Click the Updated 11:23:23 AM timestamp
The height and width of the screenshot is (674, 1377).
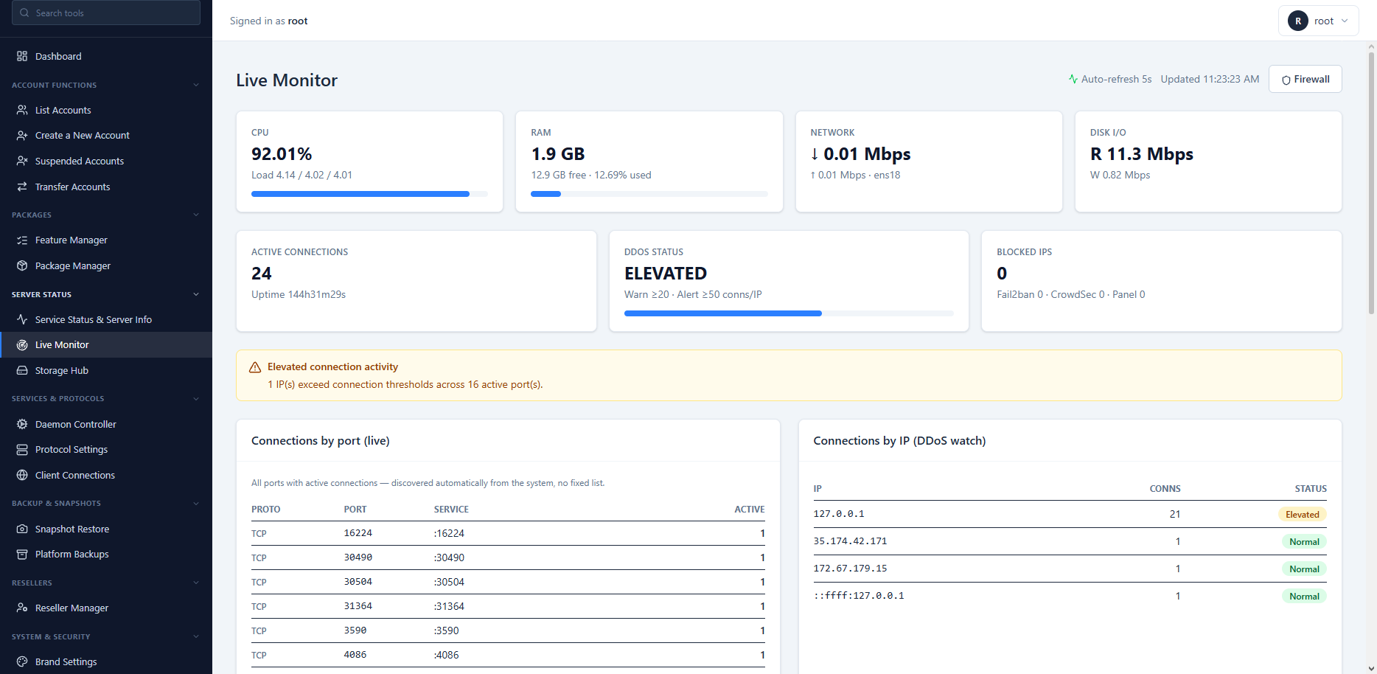1210,79
